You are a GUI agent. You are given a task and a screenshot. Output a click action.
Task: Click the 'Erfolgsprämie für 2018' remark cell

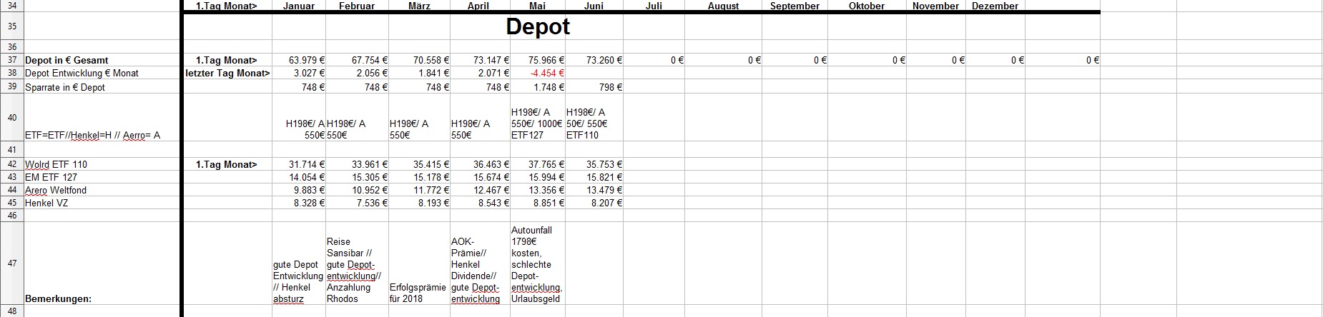419,263
